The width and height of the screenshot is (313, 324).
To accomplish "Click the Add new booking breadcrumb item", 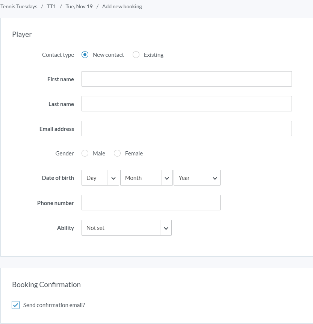I will pyautogui.click(x=122, y=7).
